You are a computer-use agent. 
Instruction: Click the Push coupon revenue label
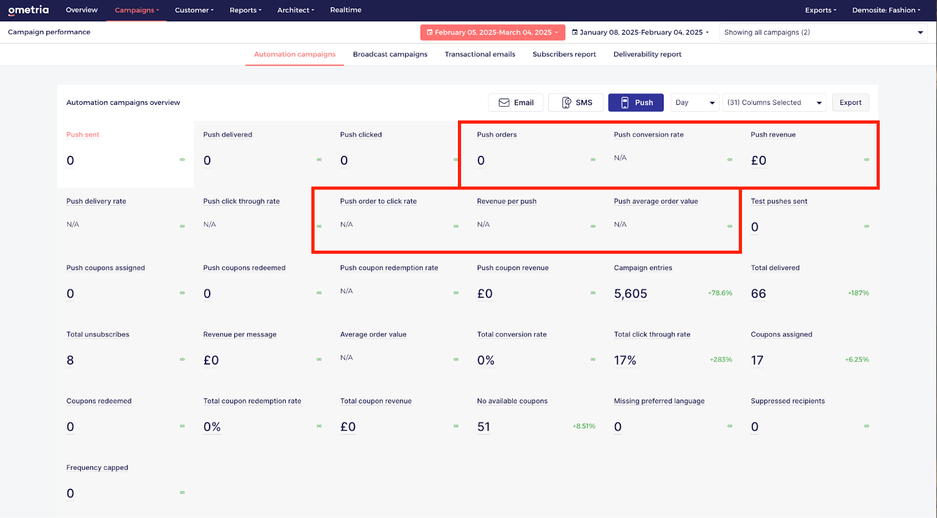[512, 268]
